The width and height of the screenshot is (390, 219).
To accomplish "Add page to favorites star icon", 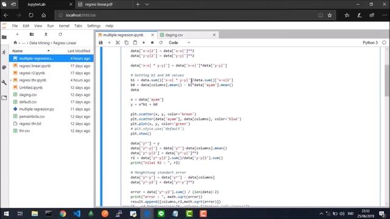I will click(330, 15).
